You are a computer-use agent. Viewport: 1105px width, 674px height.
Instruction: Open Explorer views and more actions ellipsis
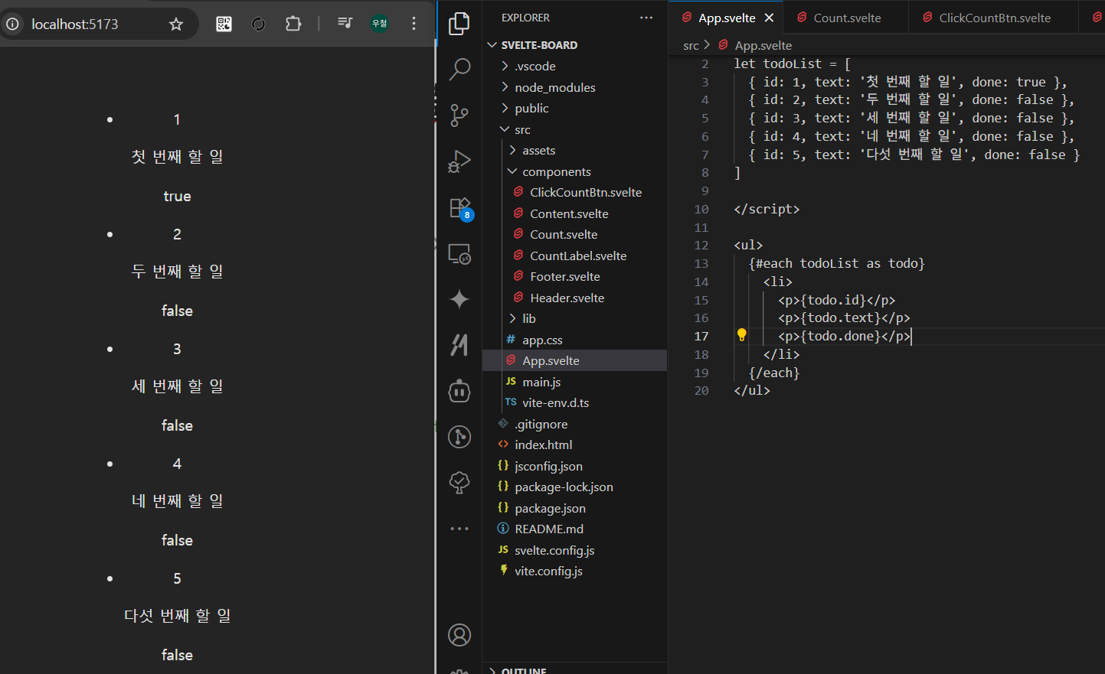646,18
